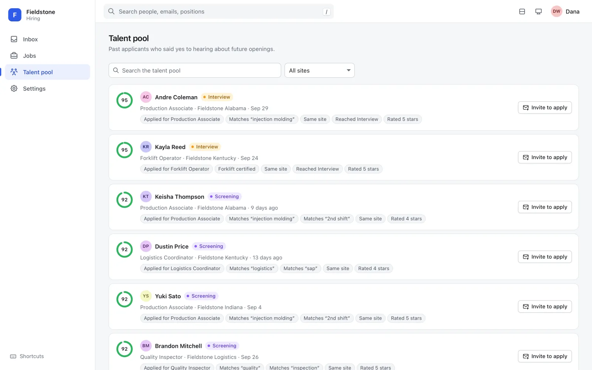This screenshot has width=592, height=370.
Task: Click into Search the talent pool field
Action: [195, 70]
